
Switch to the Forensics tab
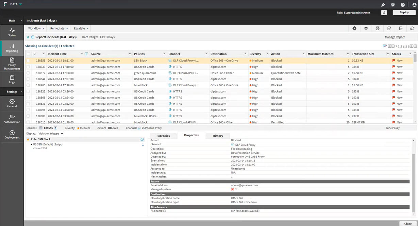point(163,136)
